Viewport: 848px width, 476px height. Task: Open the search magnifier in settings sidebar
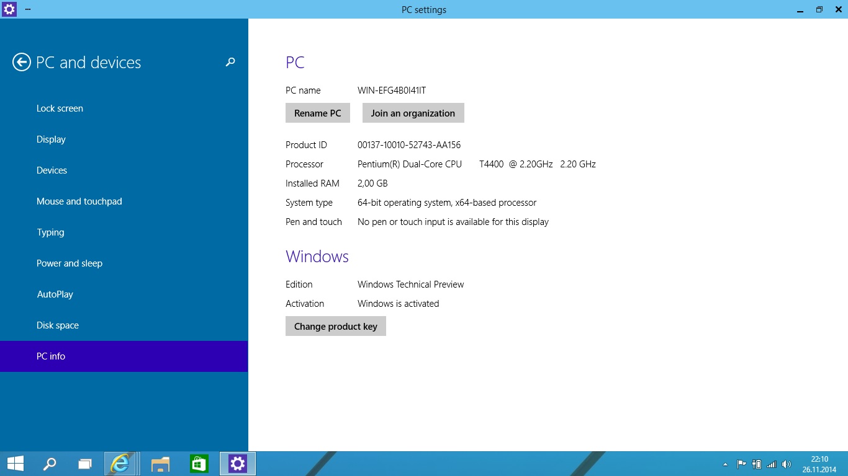click(230, 62)
